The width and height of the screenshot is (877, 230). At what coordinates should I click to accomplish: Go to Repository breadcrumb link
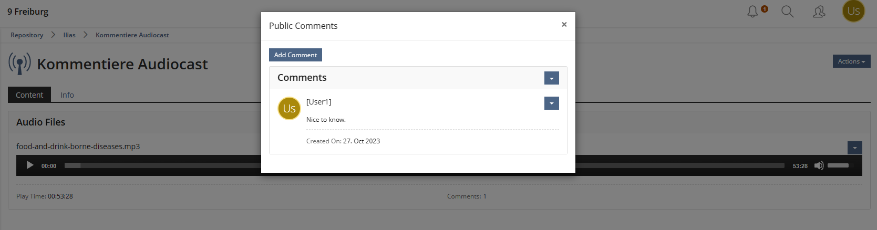(27, 35)
